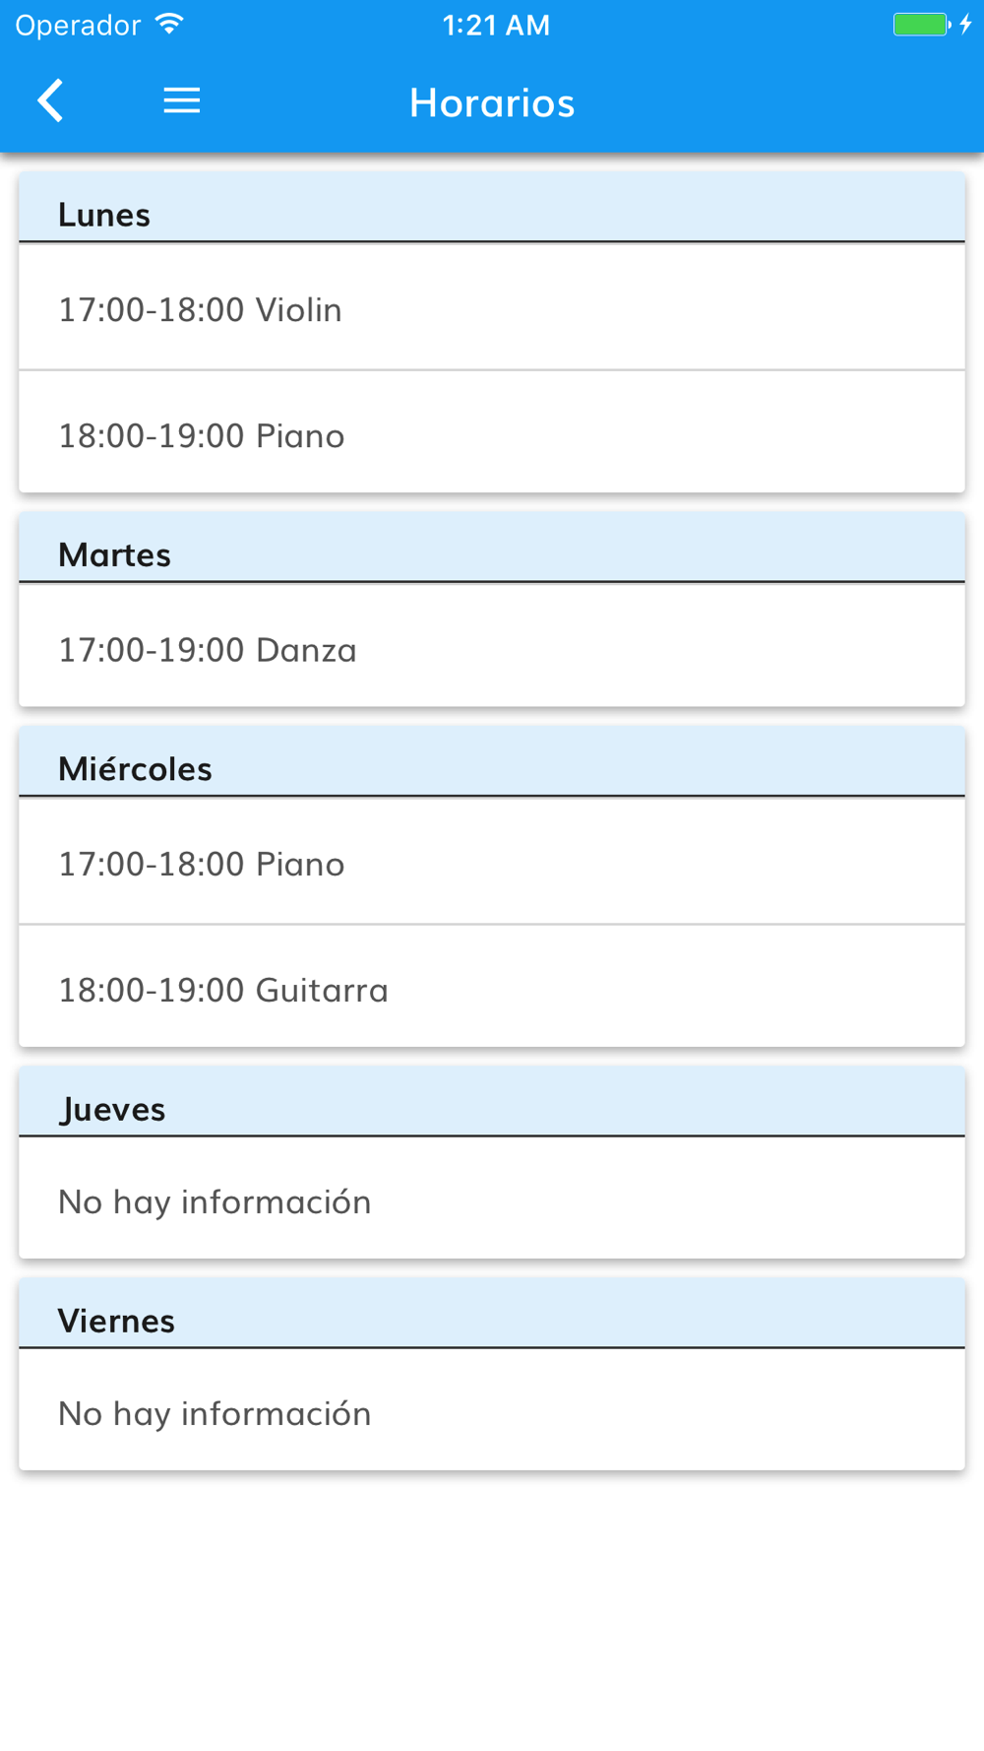984x1751 pixels.
Task: Tap Viernes "No hay información" row
Action: coord(492,1413)
